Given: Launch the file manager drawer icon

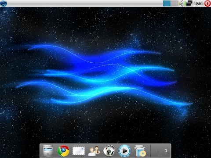Looking at the screenshot, I should pos(48,151).
